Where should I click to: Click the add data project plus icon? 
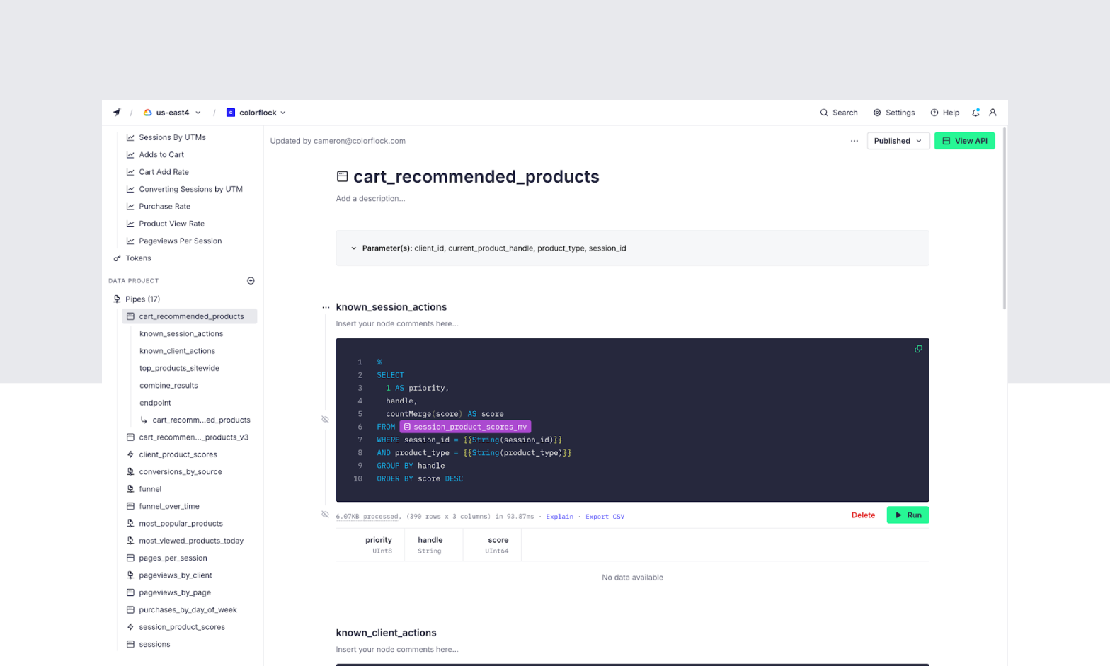click(251, 281)
